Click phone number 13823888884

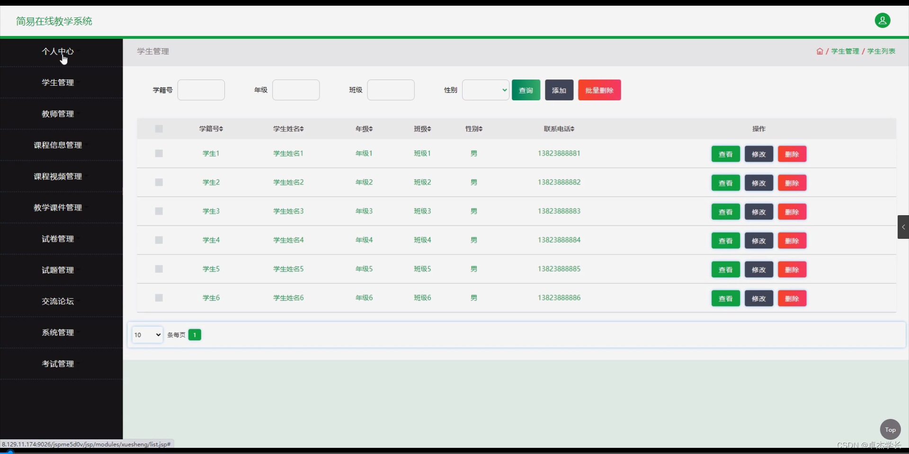(559, 240)
